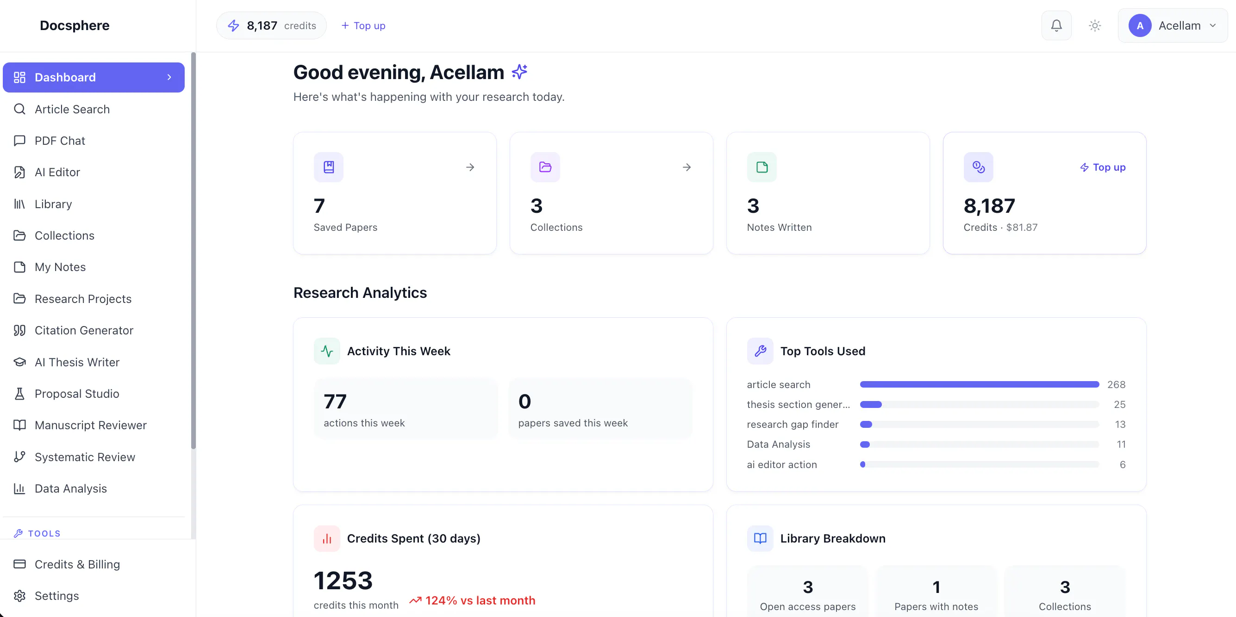Click the Proposal Studio flask icon

[19, 394]
